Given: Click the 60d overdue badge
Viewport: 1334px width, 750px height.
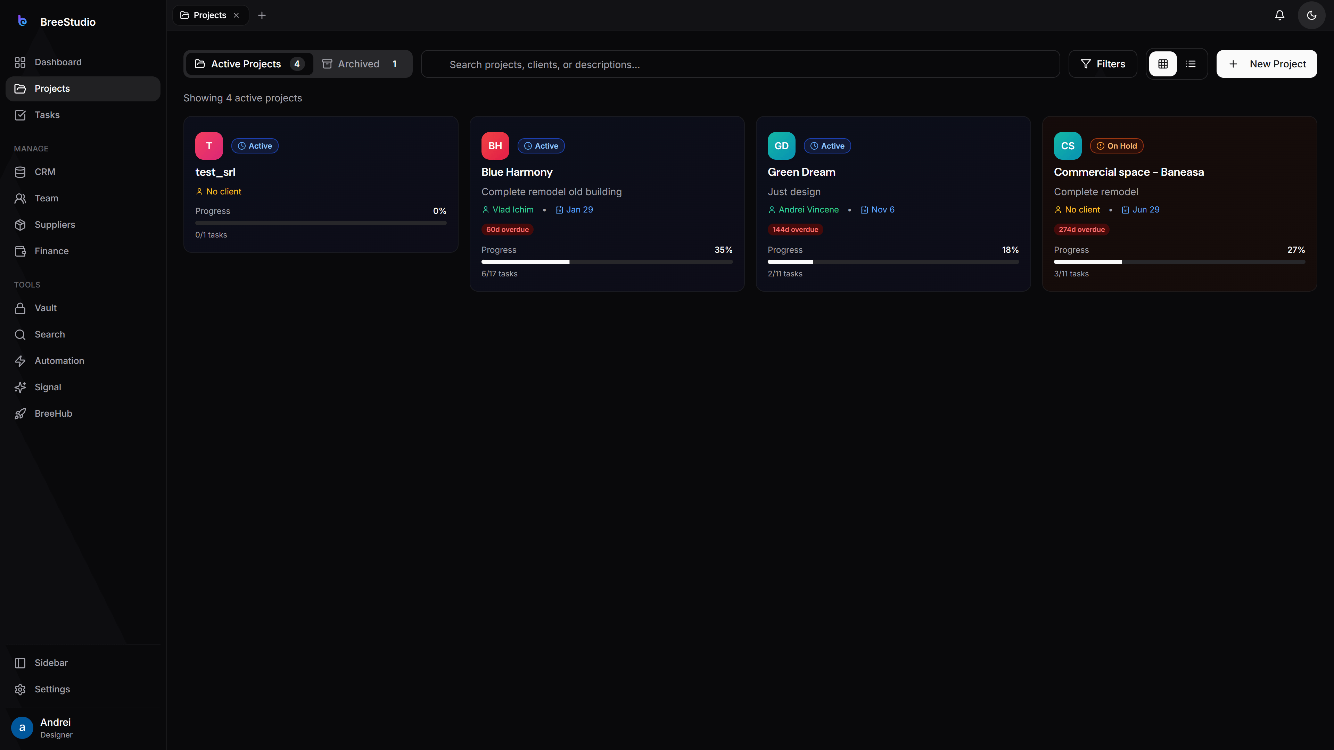Looking at the screenshot, I should tap(508, 229).
